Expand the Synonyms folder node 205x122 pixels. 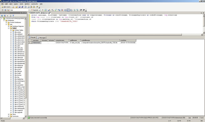8,116
